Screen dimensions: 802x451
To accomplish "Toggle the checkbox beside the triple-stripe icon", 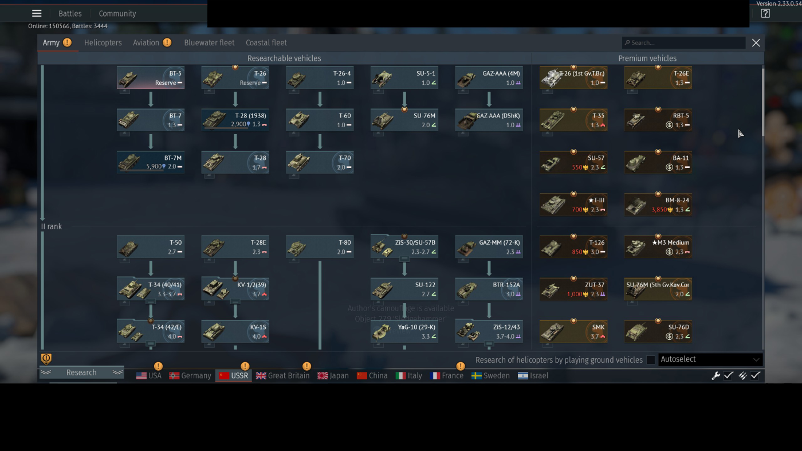I will pos(756,375).
